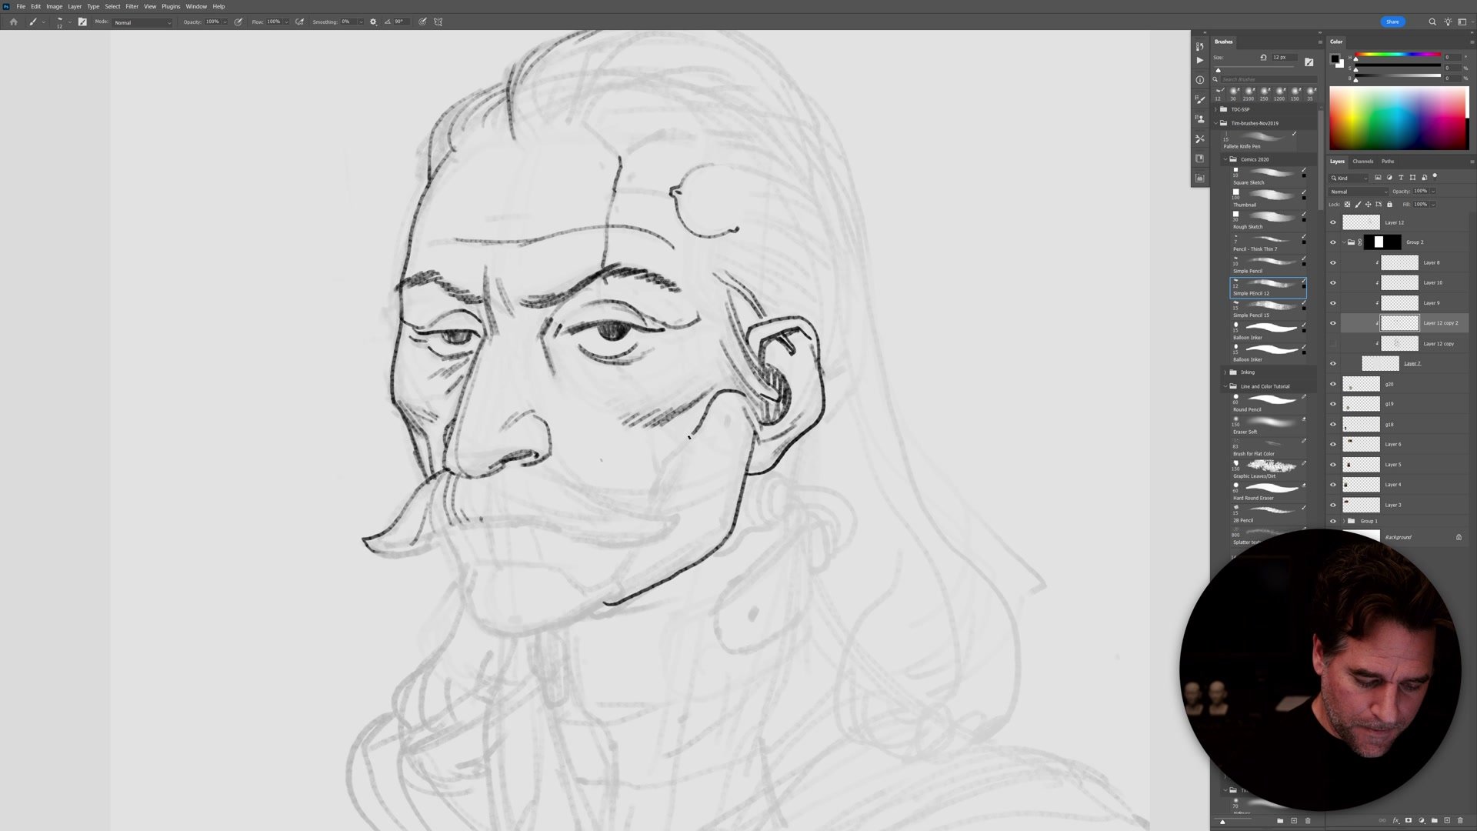This screenshot has height=831, width=1477.
Task: Open the History panel icon
Action: 1200,46
